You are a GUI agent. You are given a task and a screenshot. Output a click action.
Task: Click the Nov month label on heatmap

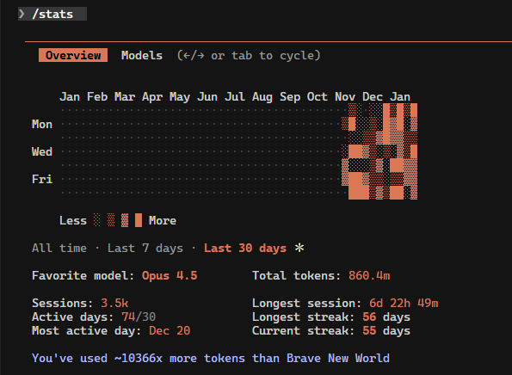coord(345,96)
